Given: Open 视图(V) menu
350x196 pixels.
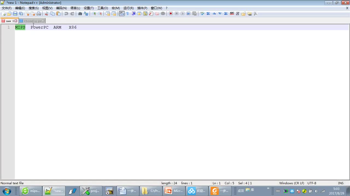Looking at the screenshot, I should click(47, 8).
